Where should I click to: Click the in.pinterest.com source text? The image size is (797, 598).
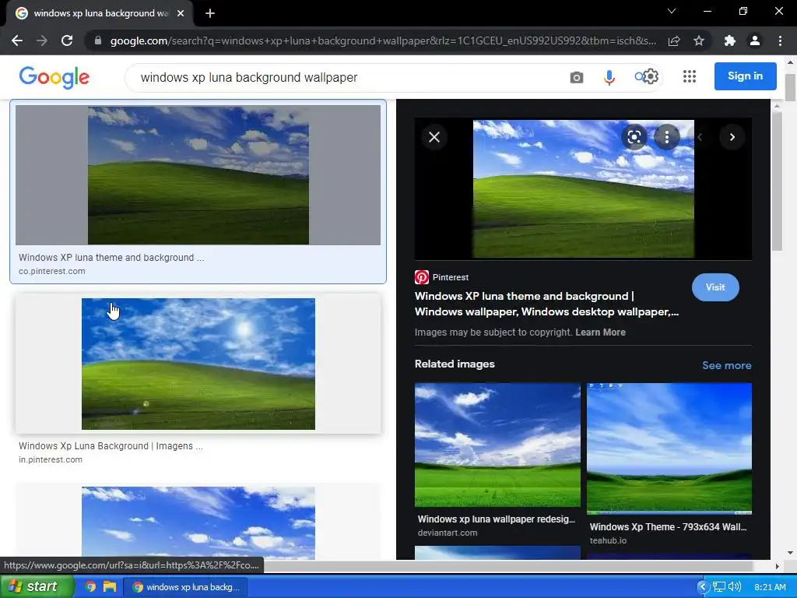(x=51, y=459)
